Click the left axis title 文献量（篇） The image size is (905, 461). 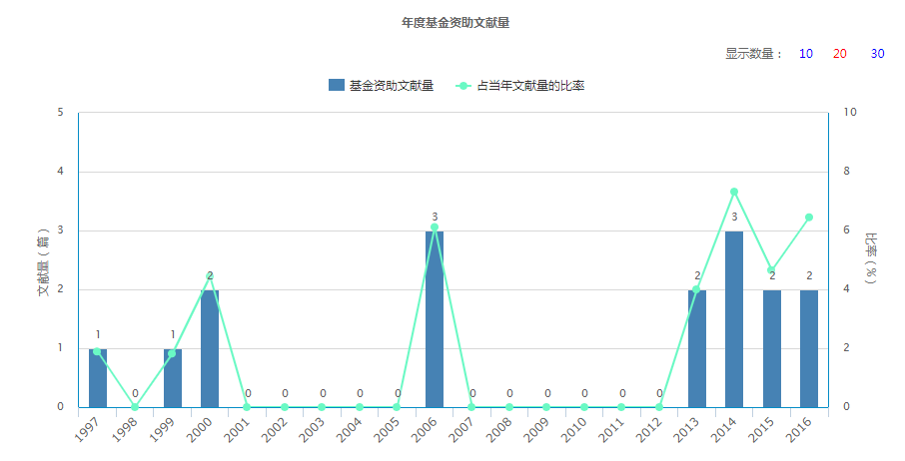point(44,261)
